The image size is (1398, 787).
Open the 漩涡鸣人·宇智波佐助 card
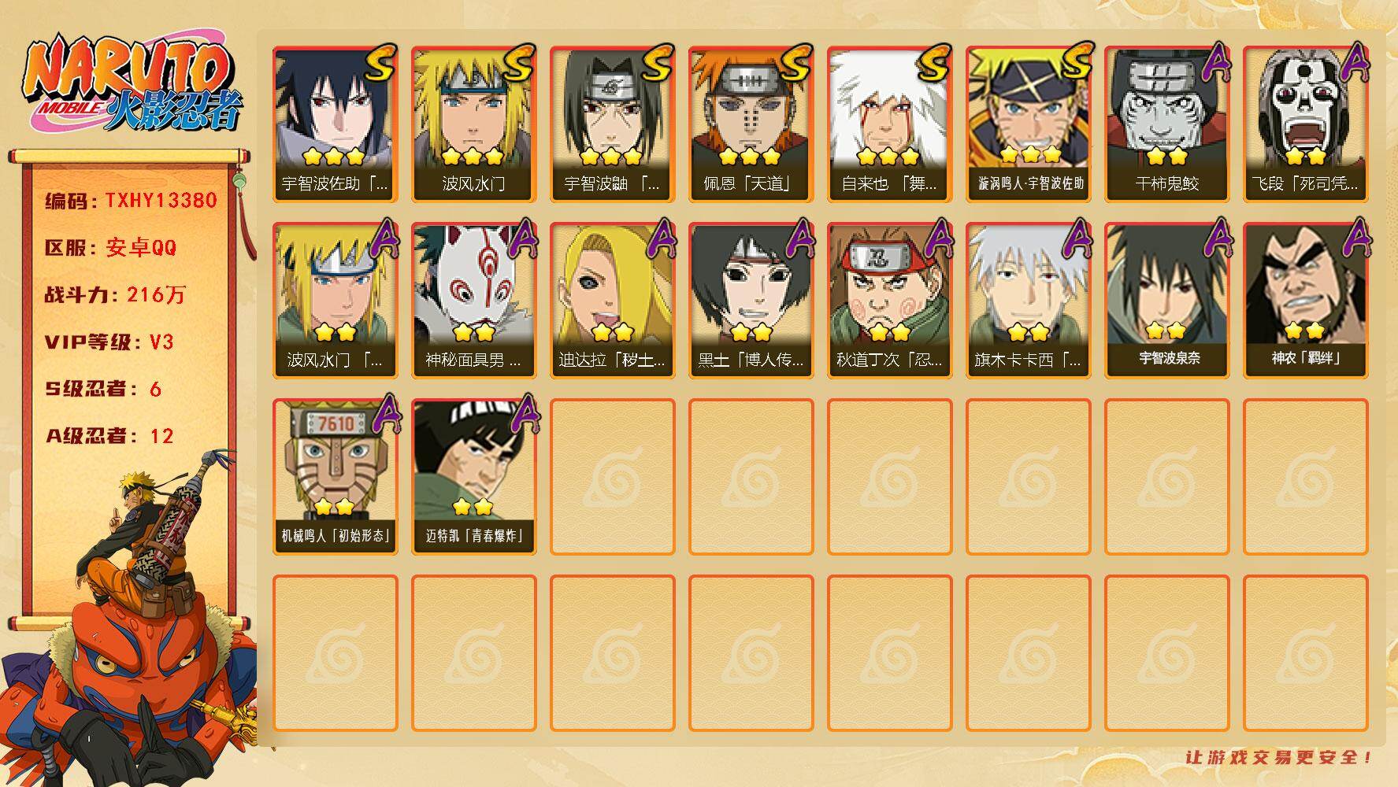[1028, 124]
